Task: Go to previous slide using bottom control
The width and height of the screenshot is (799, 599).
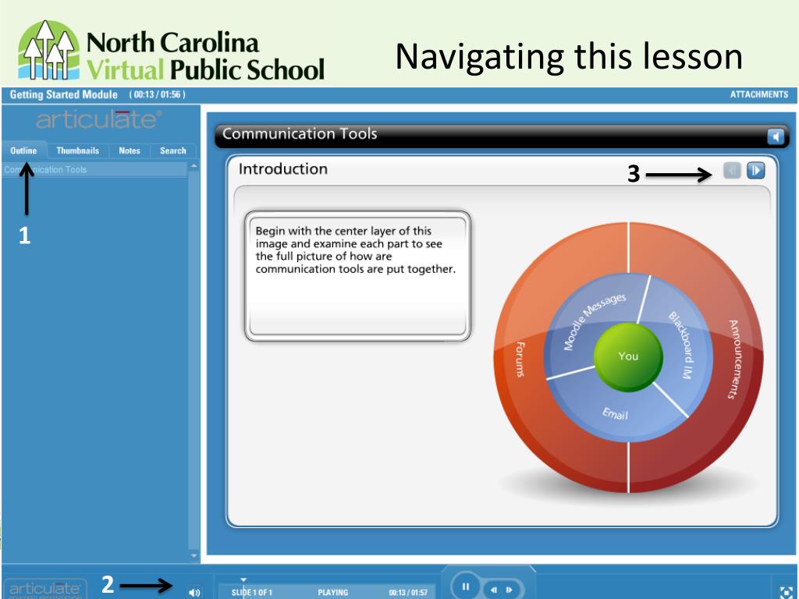Action: coord(494,590)
